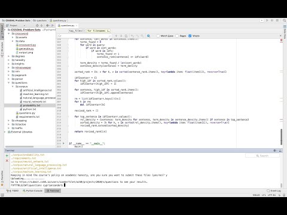287x215 pixels.
Task: Open Project panel settings gear
Action: tap(47, 26)
